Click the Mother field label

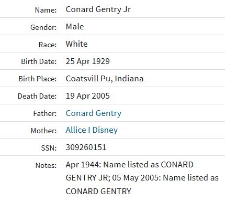point(44,131)
